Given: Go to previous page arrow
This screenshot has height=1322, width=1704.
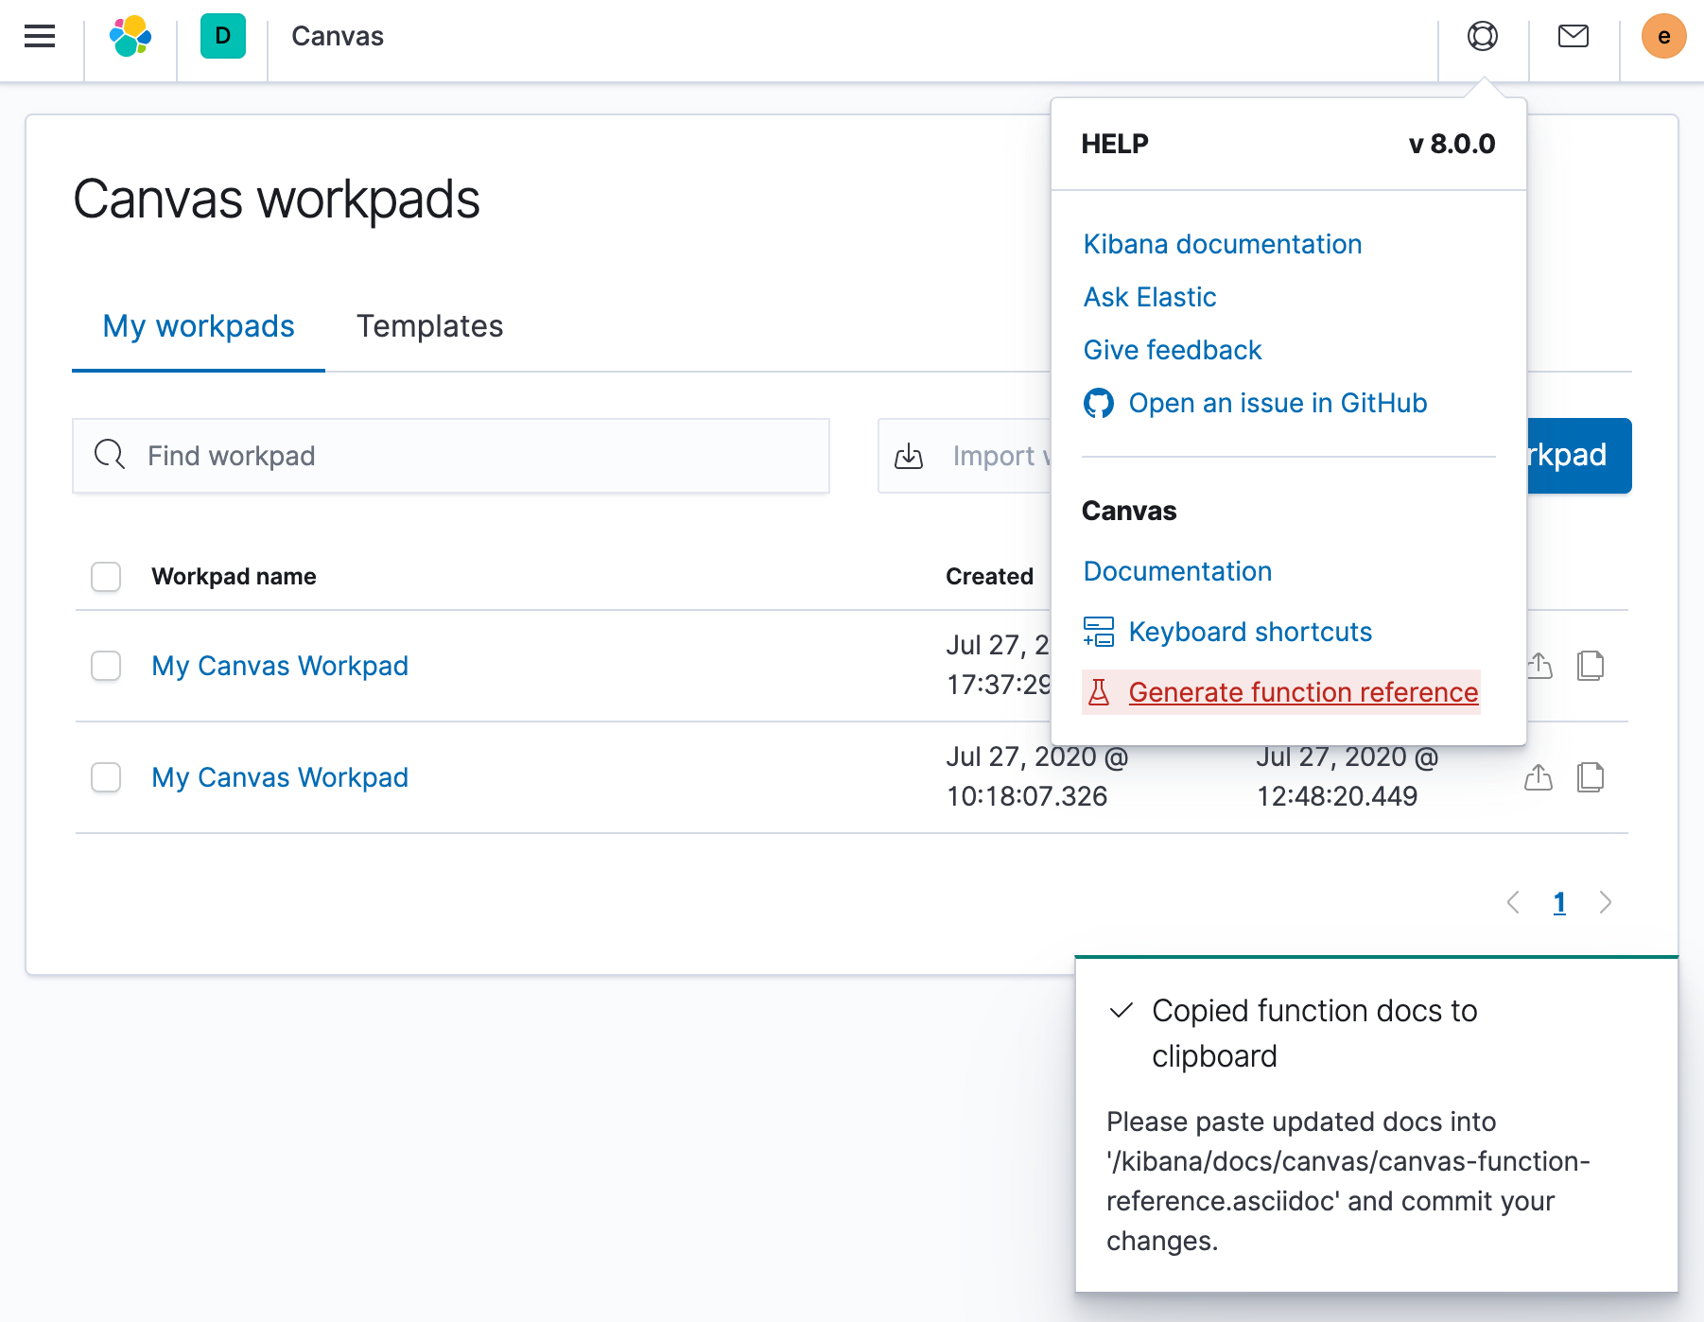Looking at the screenshot, I should click(x=1513, y=902).
